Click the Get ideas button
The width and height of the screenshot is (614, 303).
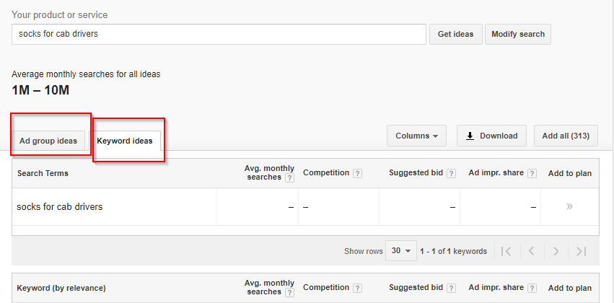pos(456,34)
